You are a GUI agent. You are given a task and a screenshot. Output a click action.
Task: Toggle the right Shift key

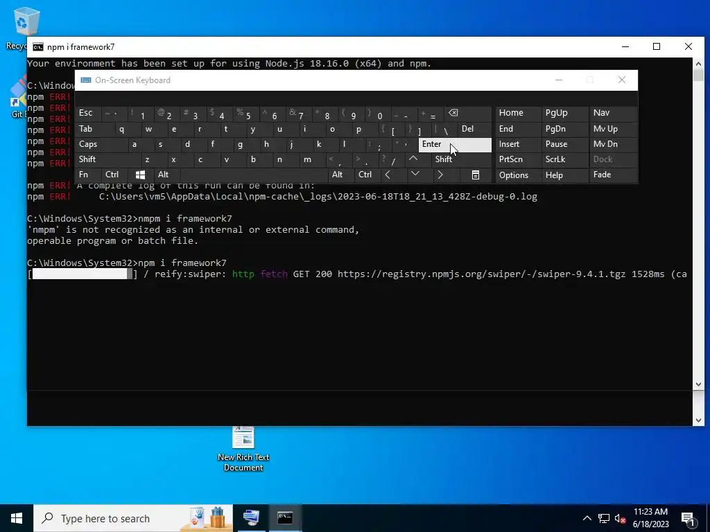click(462, 159)
